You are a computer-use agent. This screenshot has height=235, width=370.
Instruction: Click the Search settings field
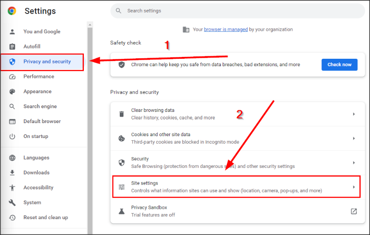238,11
